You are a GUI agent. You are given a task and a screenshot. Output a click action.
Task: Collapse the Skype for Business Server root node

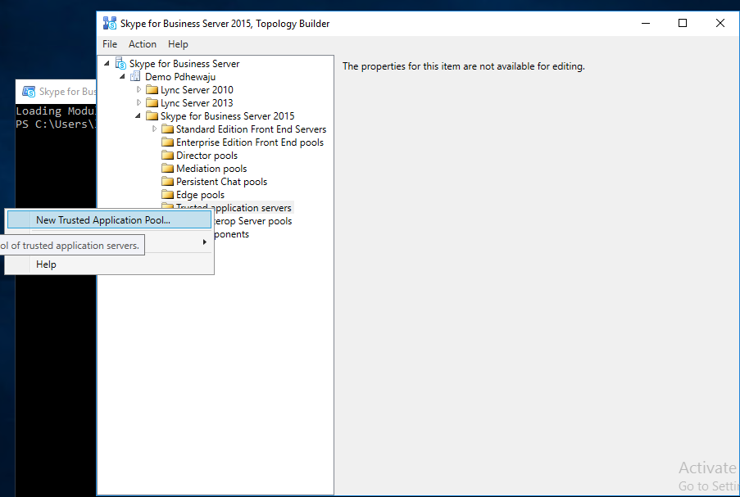pyautogui.click(x=107, y=63)
